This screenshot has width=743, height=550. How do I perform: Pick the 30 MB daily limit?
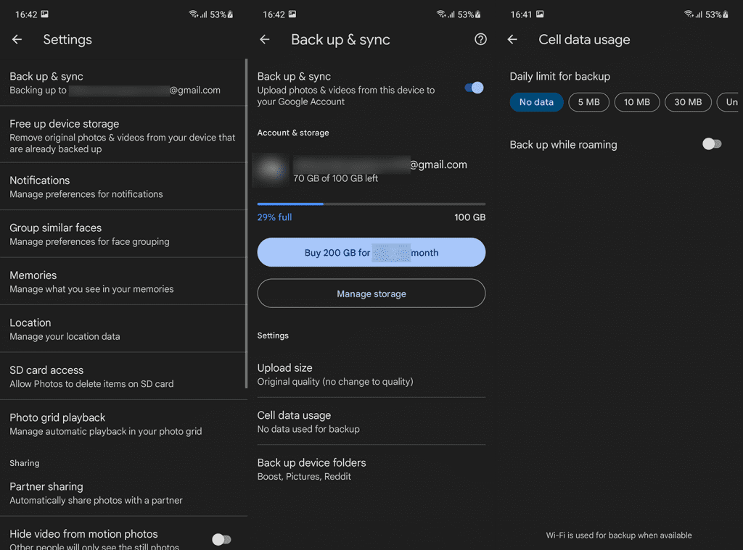688,102
